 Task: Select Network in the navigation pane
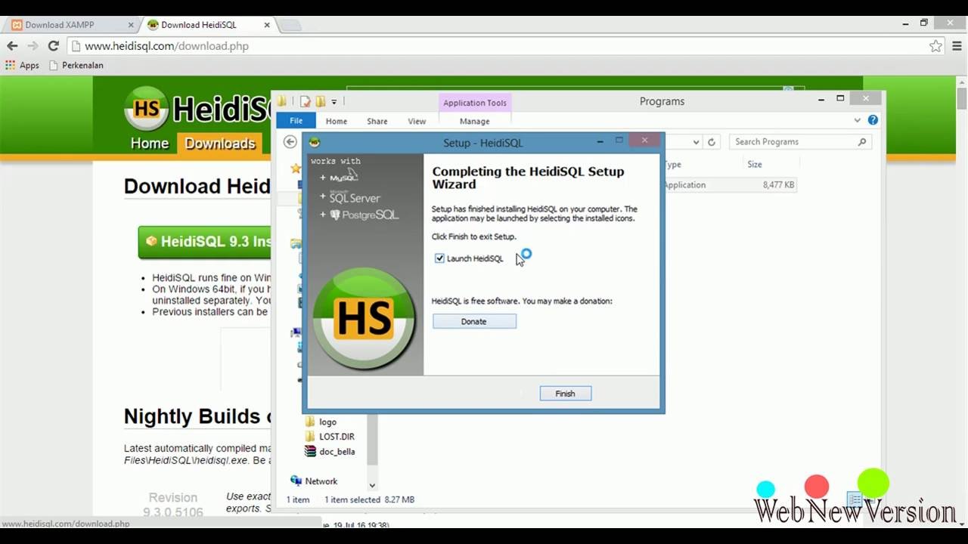point(321,481)
